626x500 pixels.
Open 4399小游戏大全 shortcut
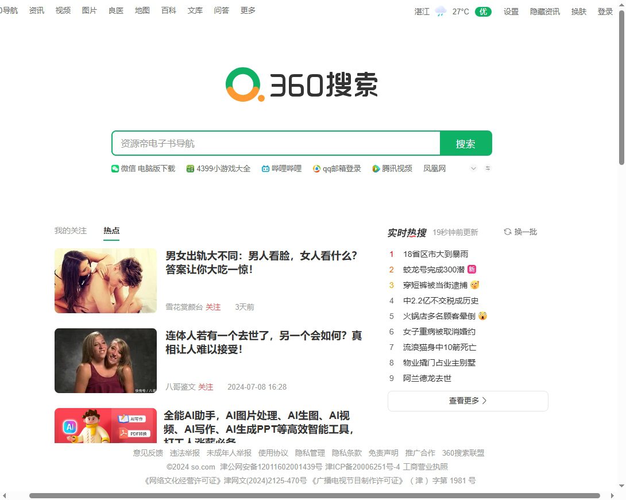coord(218,168)
